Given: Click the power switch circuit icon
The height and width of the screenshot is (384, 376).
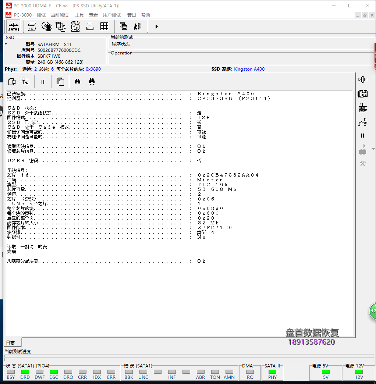Looking at the screenshot, I should (x=363, y=122).
